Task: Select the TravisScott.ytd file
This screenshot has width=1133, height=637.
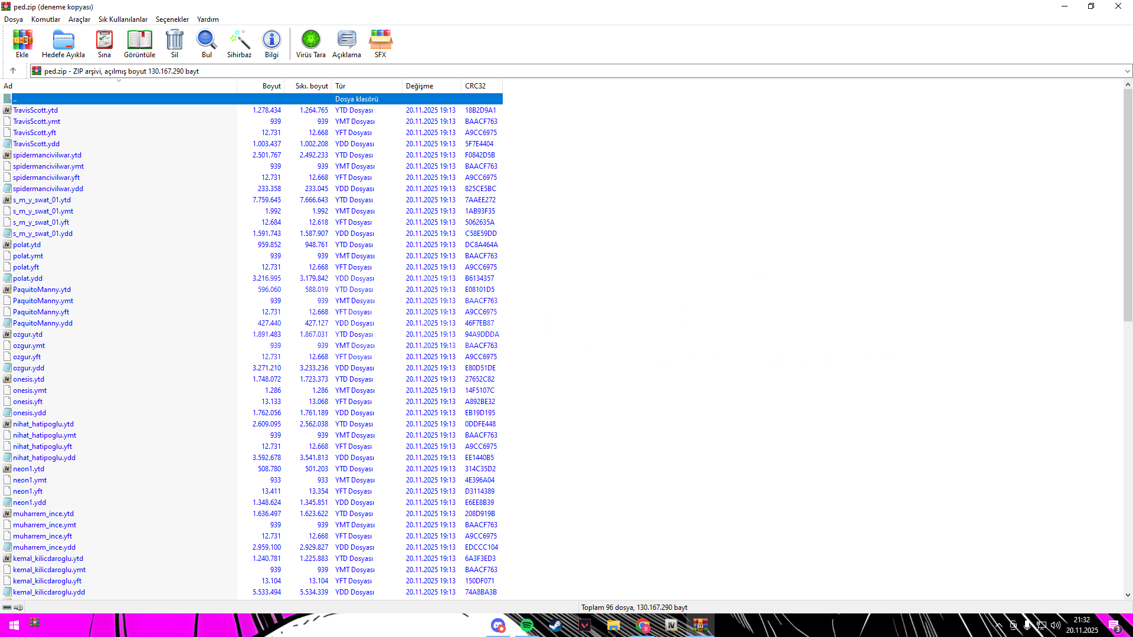Action: [35, 110]
